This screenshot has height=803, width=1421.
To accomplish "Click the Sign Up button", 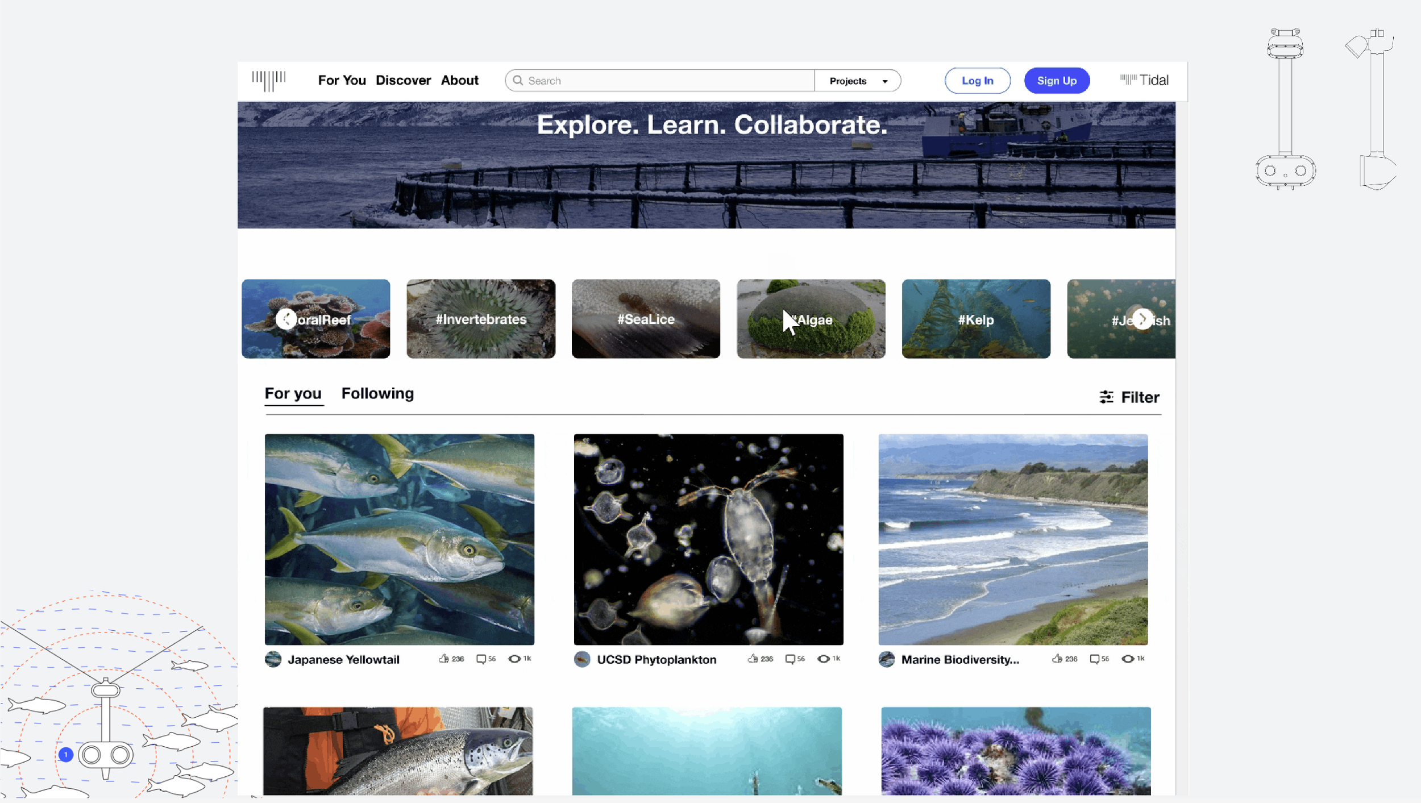I will [x=1057, y=81].
